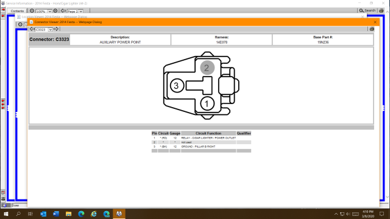Open the legacy Edge icon on taskbar

pyautogui.click(x=107, y=214)
